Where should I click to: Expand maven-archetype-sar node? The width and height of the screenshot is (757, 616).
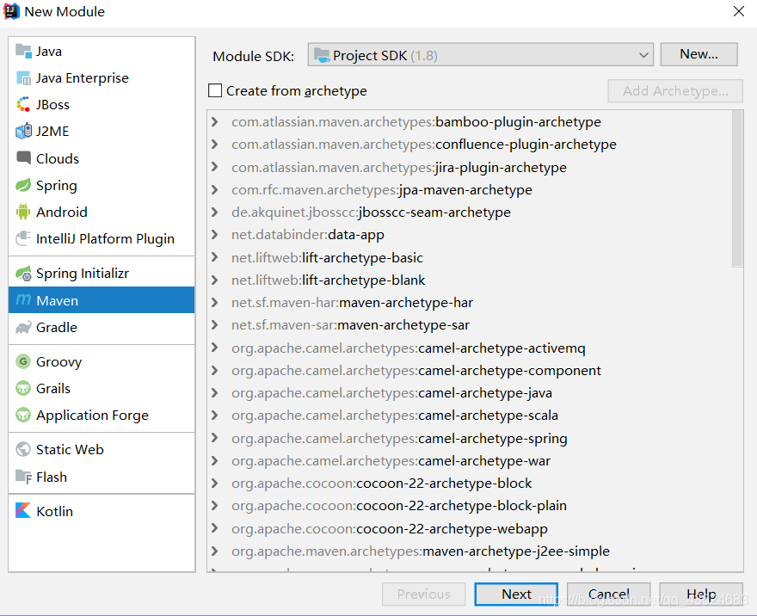coord(215,325)
